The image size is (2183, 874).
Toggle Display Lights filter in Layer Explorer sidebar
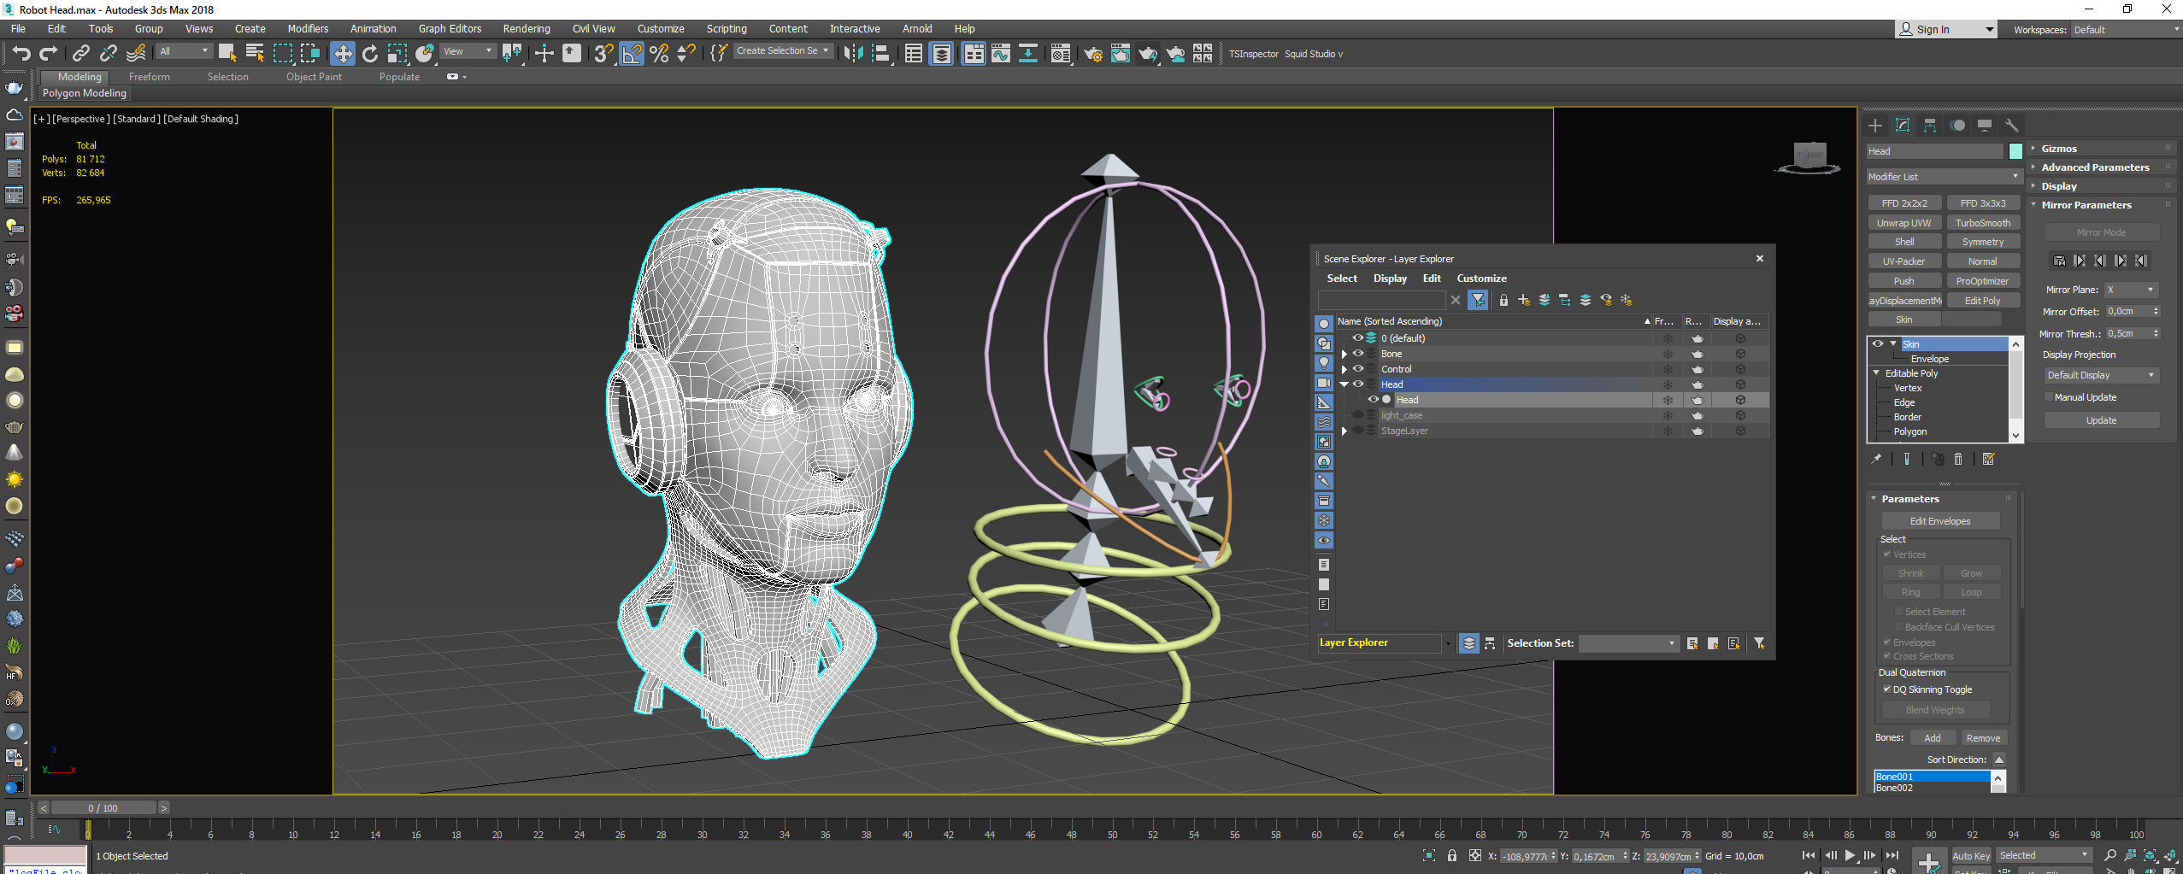tap(1324, 363)
